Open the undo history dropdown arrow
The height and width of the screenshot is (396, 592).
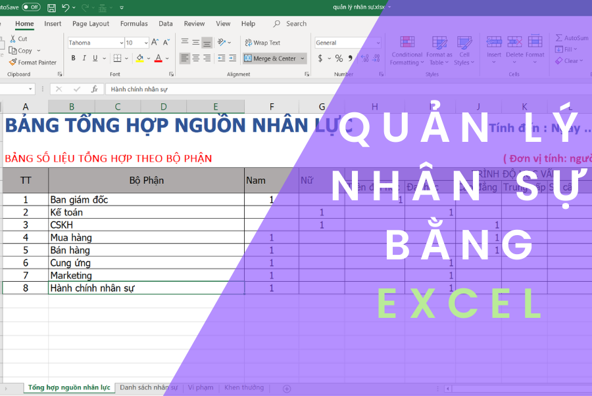(74, 7)
